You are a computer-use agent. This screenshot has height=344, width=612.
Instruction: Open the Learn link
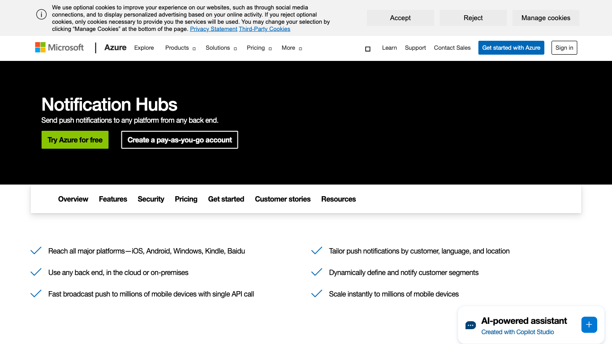(389, 48)
